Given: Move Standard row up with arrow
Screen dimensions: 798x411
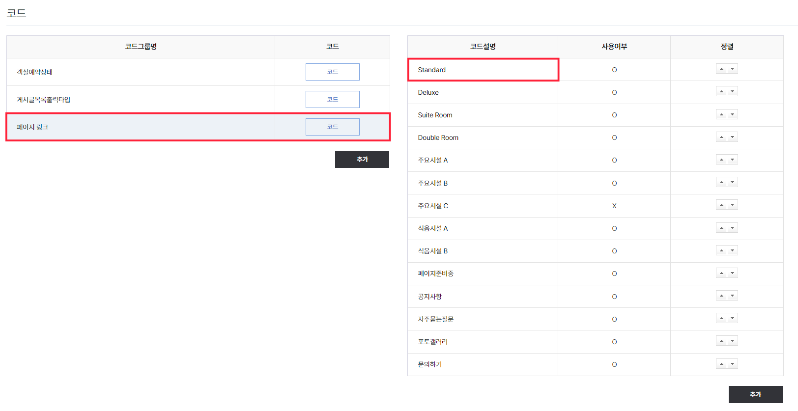Looking at the screenshot, I should 721,69.
